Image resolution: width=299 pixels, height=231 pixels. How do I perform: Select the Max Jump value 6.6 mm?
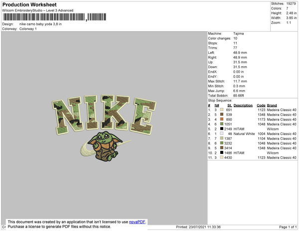pos(239,91)
